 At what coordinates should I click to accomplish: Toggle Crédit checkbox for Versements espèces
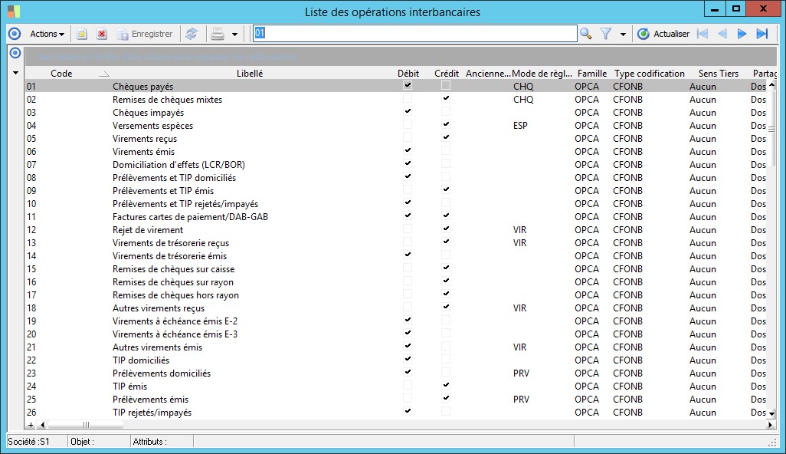pyautogui.click(x=446, y=125)
